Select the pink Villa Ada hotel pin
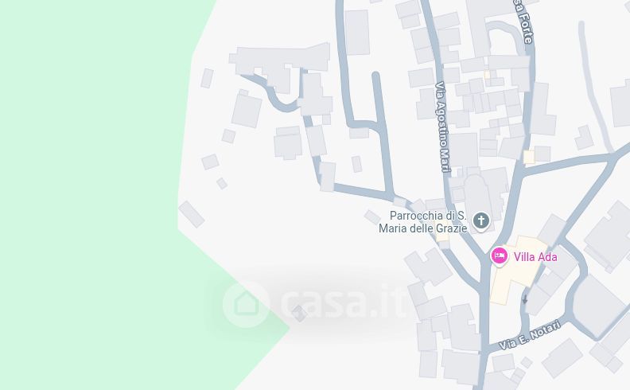630x390 pixels. (499, 255)
